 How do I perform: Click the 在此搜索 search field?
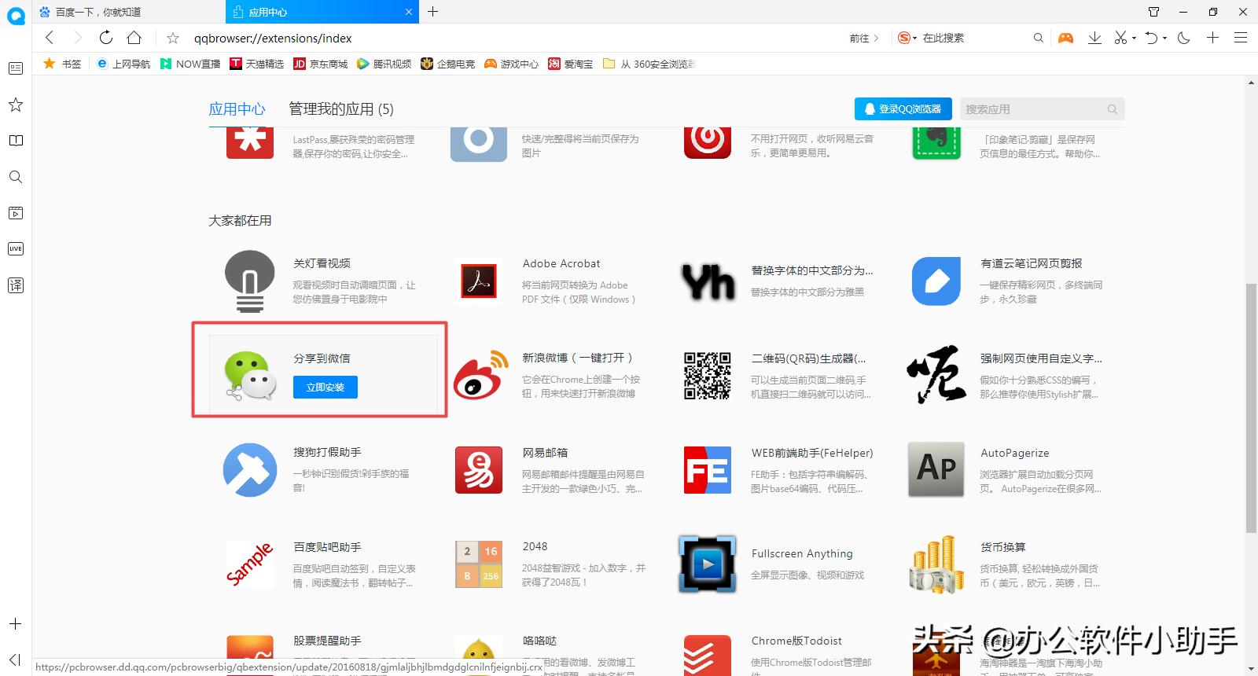973,38
